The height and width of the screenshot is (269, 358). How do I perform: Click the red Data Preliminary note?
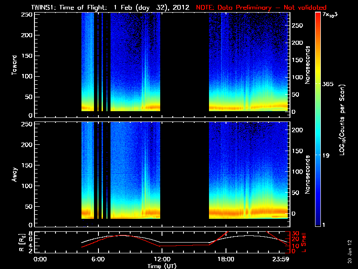pos(261,8)
